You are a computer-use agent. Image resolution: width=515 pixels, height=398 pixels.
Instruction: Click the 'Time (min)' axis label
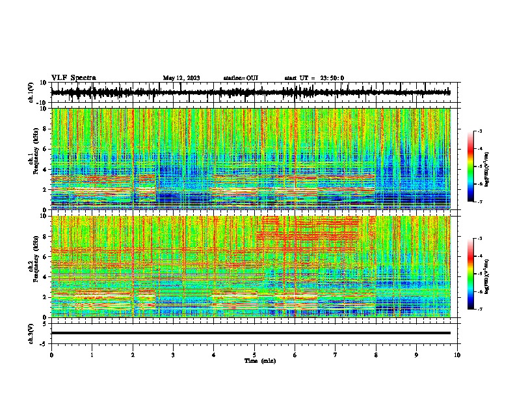pyautogui.click(x=260, y=361)
